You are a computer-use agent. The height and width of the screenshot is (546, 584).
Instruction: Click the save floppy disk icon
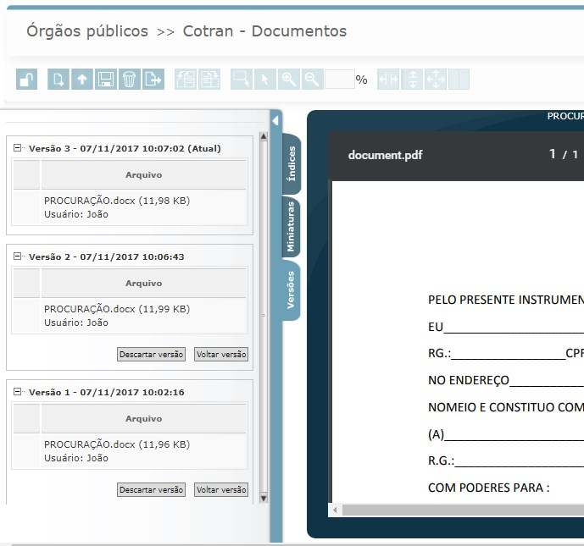click(x=106, y=80)
